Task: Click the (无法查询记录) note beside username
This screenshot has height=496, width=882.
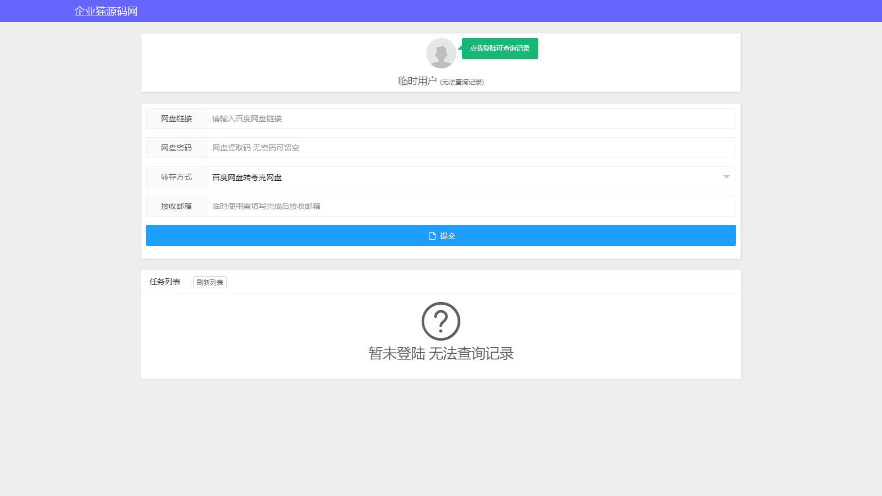Action: 462,82
